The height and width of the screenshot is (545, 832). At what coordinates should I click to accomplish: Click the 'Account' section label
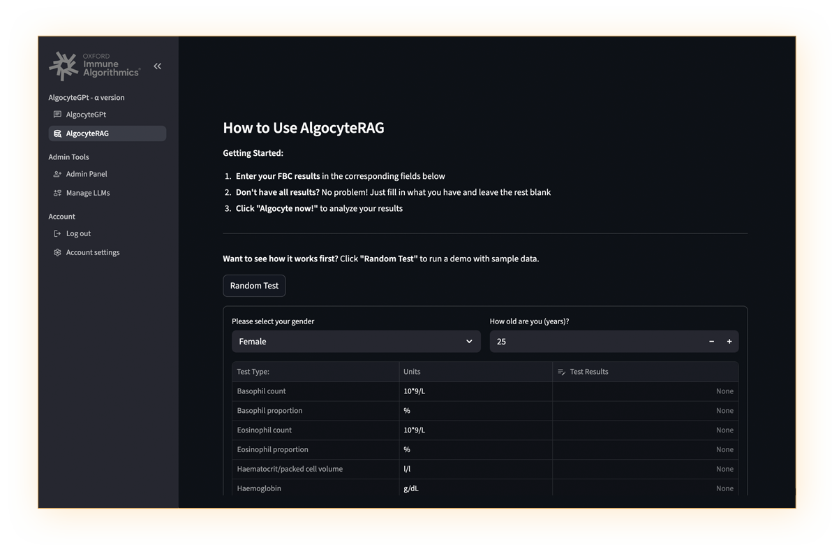coord(61,217)
